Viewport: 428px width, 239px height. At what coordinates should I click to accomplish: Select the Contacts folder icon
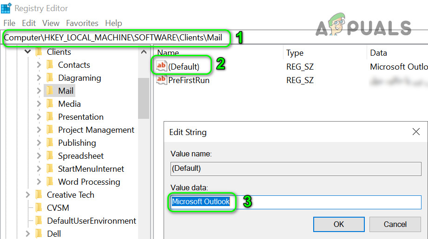(x=50, y=65)
